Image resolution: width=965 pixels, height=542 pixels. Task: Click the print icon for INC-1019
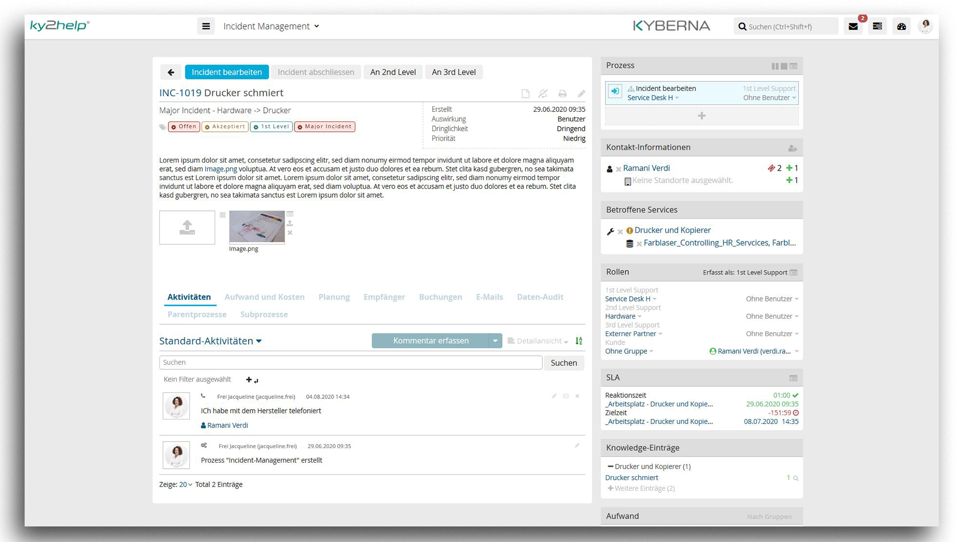(x=562, y=94)
